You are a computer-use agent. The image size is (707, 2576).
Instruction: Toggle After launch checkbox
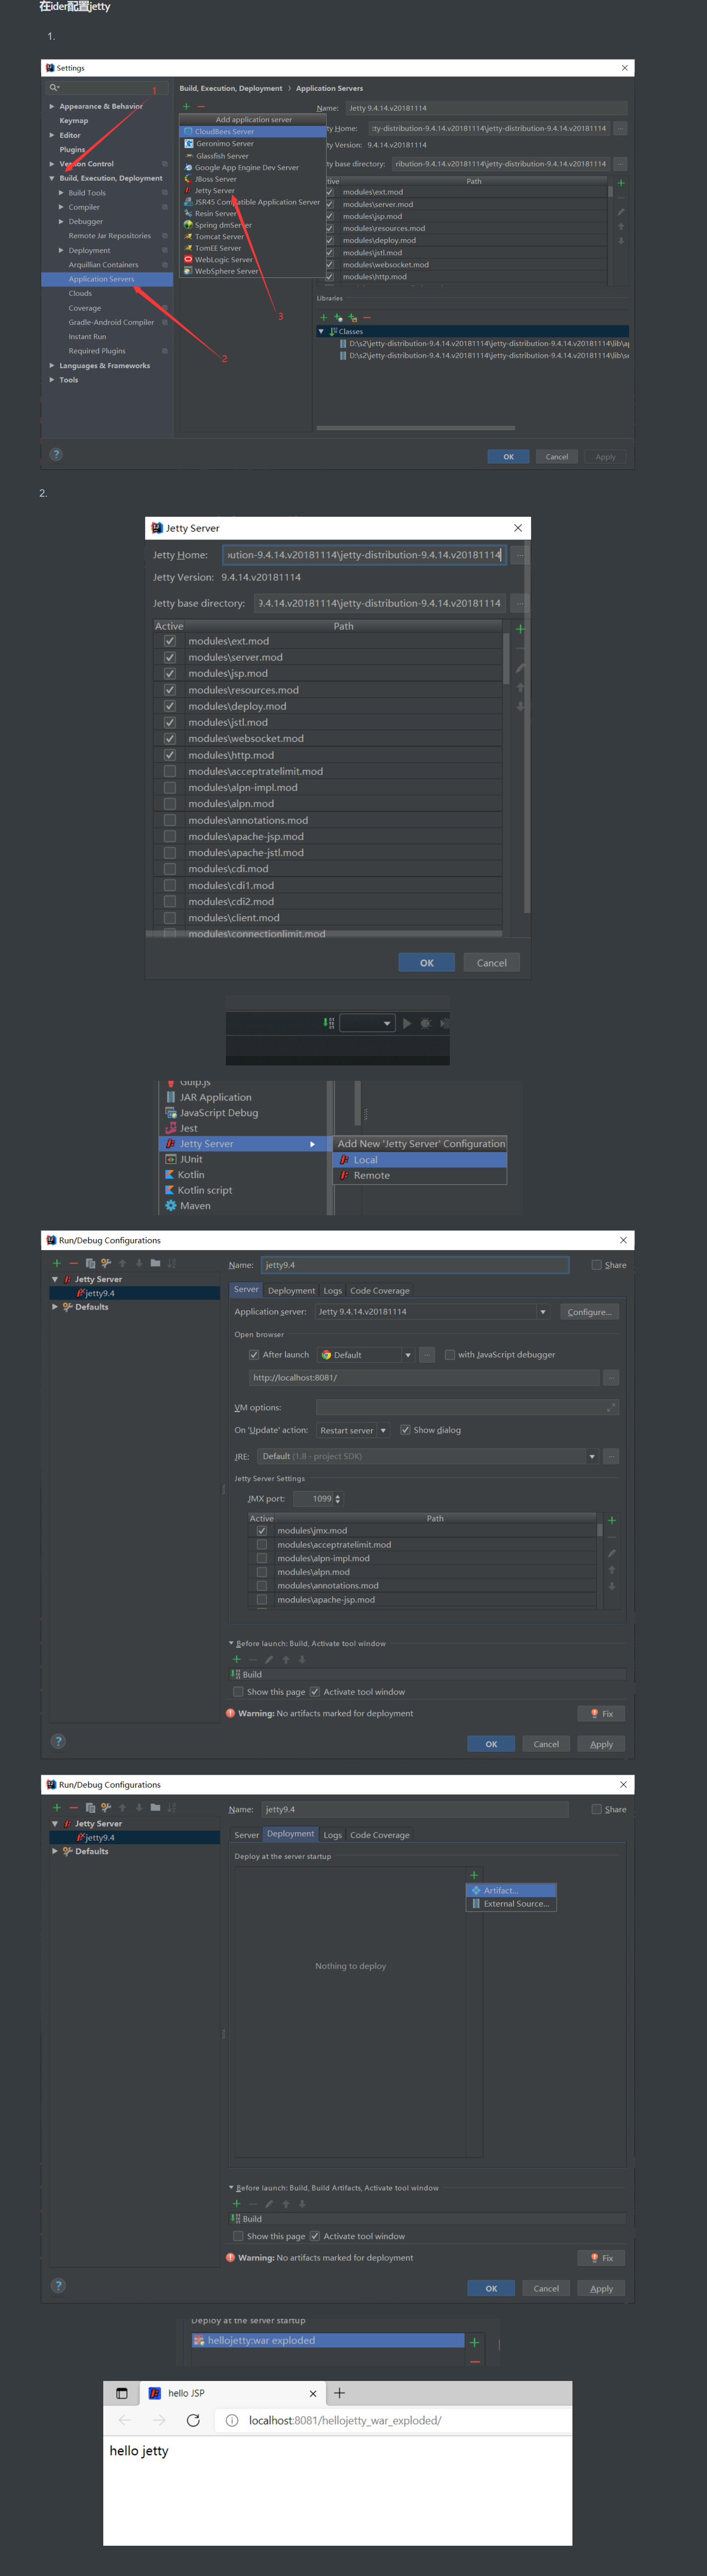254,1355
